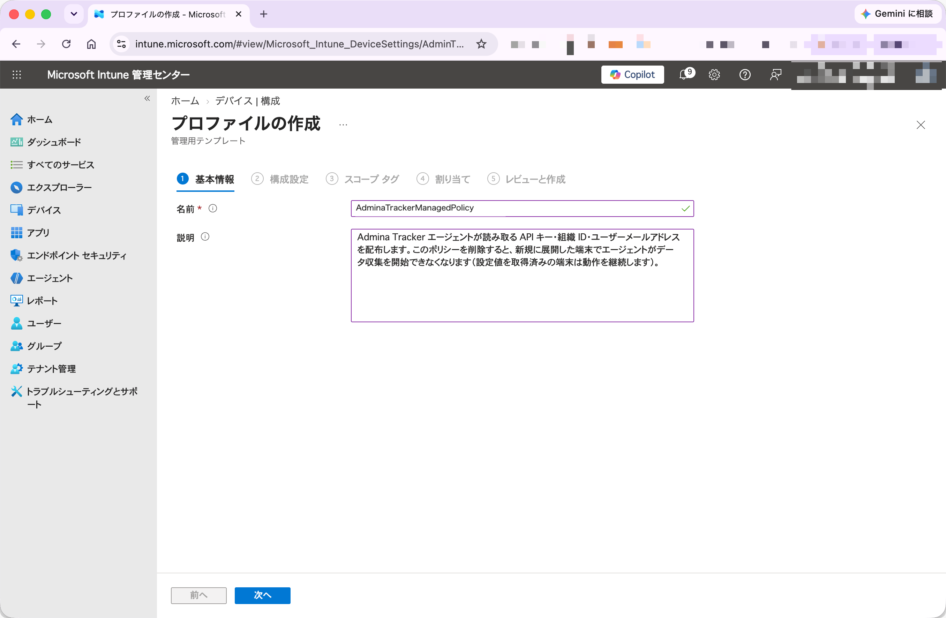Collapse the left navigation sidebar
The height and width of the screenshot is (618, 946).
click(147, 98)
